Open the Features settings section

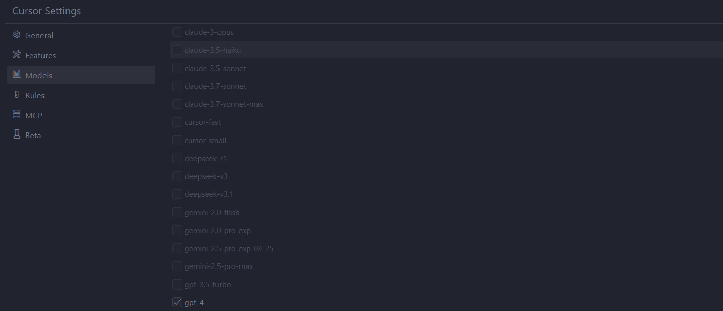point(81,55)
